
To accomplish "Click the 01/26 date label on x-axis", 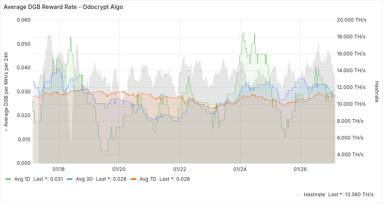I will point(300,169).
